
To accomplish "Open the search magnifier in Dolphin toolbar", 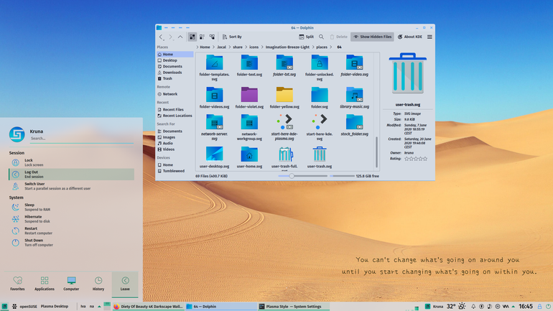I will pyautogui.click(x=321, y=37).
